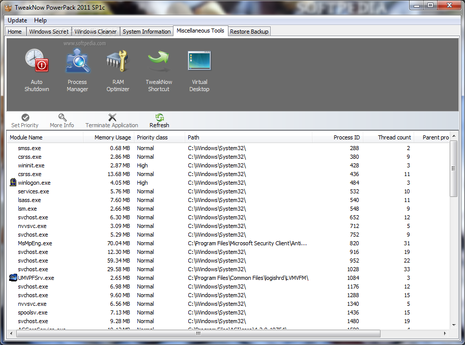The width and height of the screenshot is (465, 345).
Task: Open the TweakNow Shortcut tool
Action: coord(159,71)
